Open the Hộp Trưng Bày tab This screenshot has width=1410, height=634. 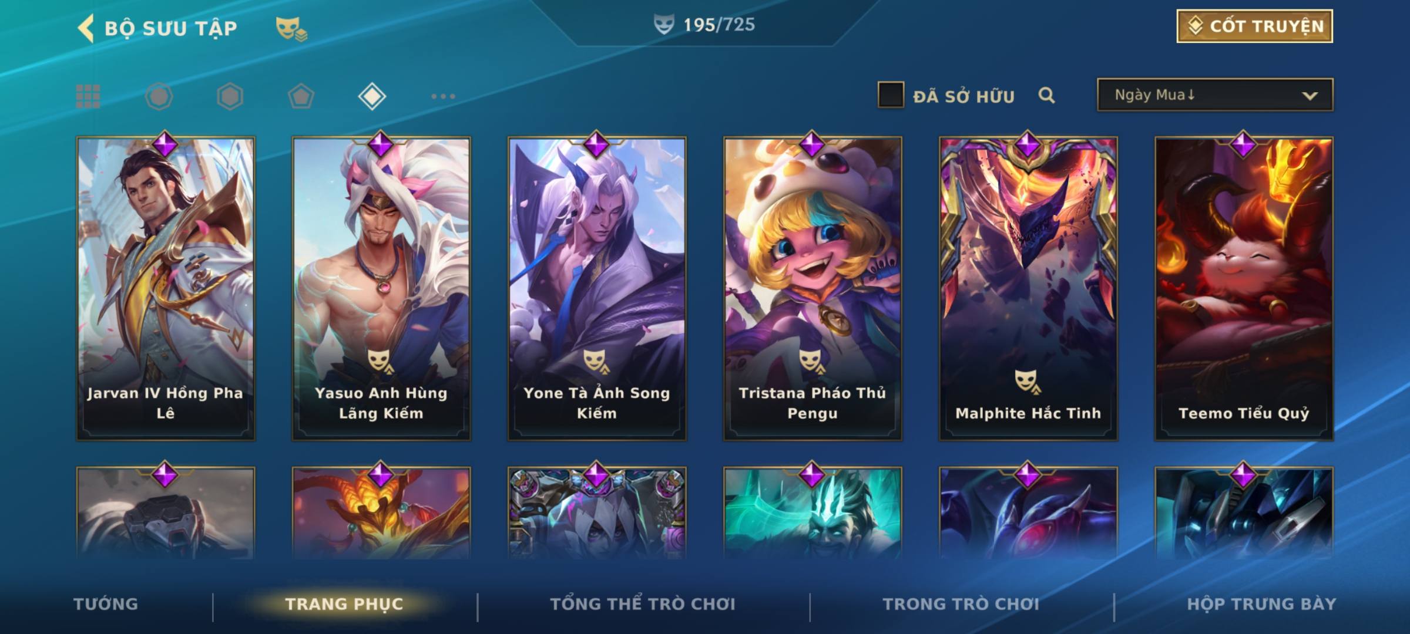tap(1261, 604)
